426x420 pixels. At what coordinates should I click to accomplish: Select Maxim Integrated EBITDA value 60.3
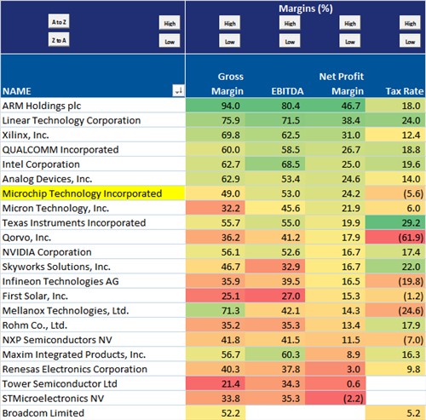[x=275, y=354]
